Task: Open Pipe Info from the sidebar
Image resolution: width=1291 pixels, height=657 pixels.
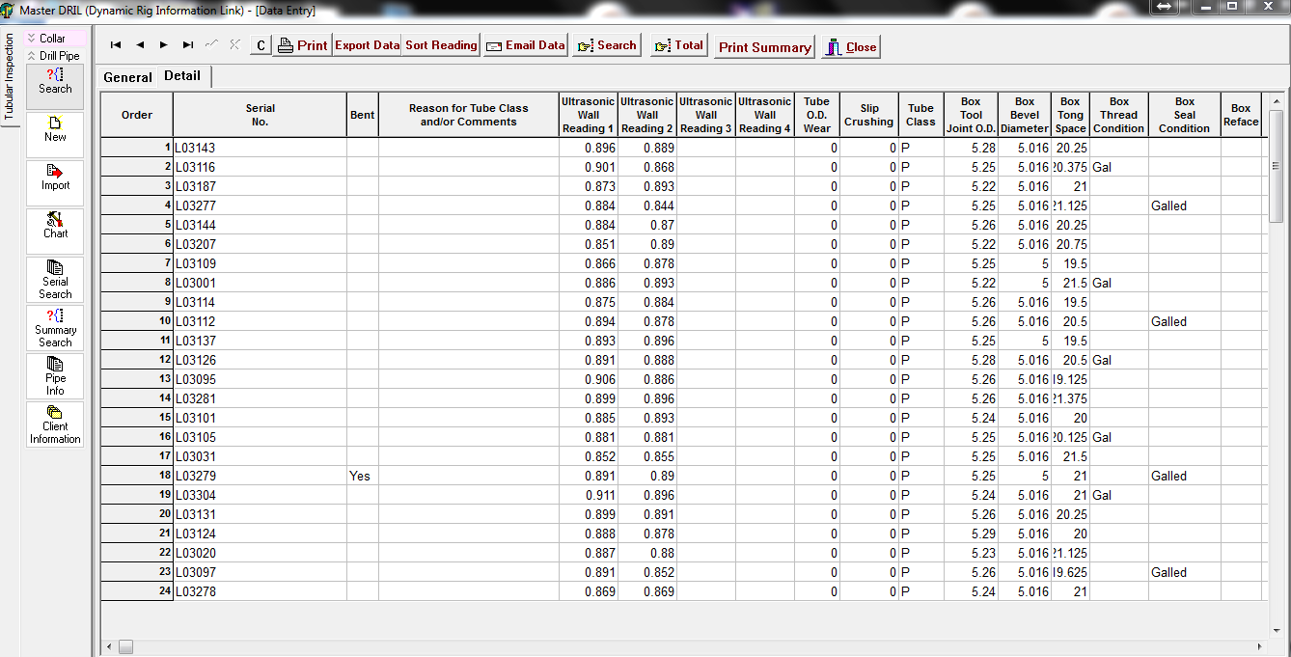Action: tap(55, 375)
